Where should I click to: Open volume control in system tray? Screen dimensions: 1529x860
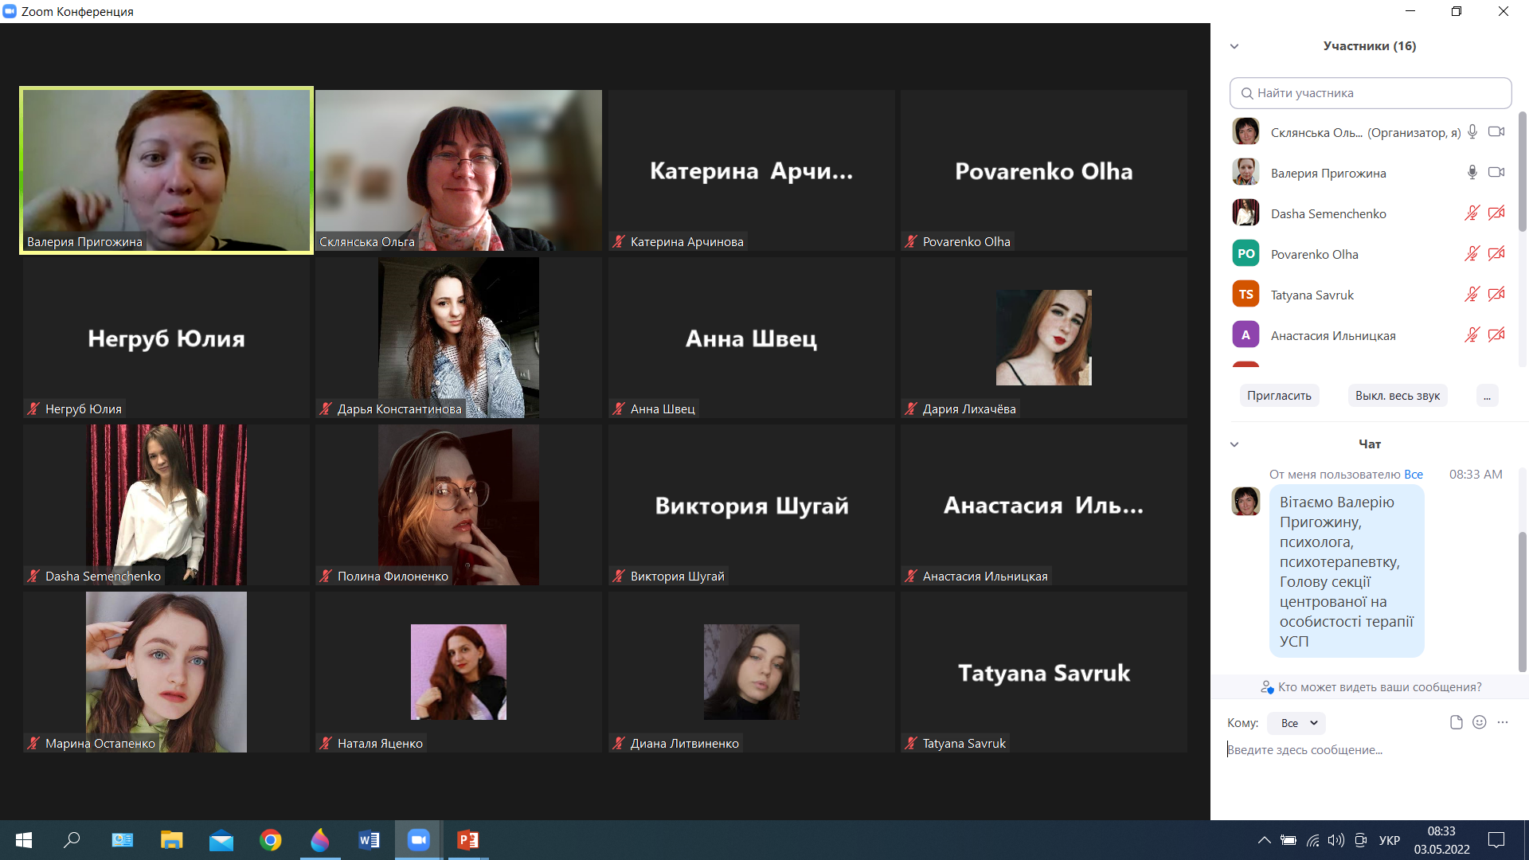coord(1335,840)
